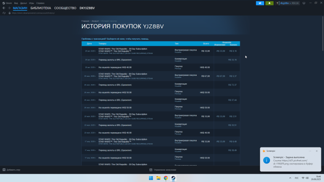Click the Дата column header
Viewport: 324px width, 182px height.
coord(89,44)
